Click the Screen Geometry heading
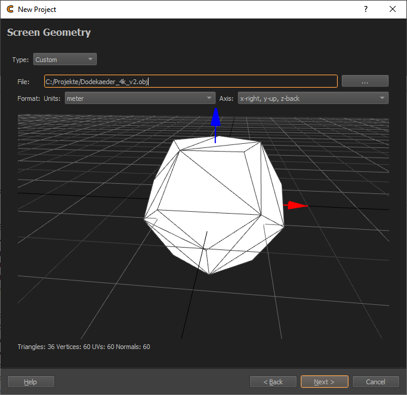The image size is (407, 395). click(49, 32)
